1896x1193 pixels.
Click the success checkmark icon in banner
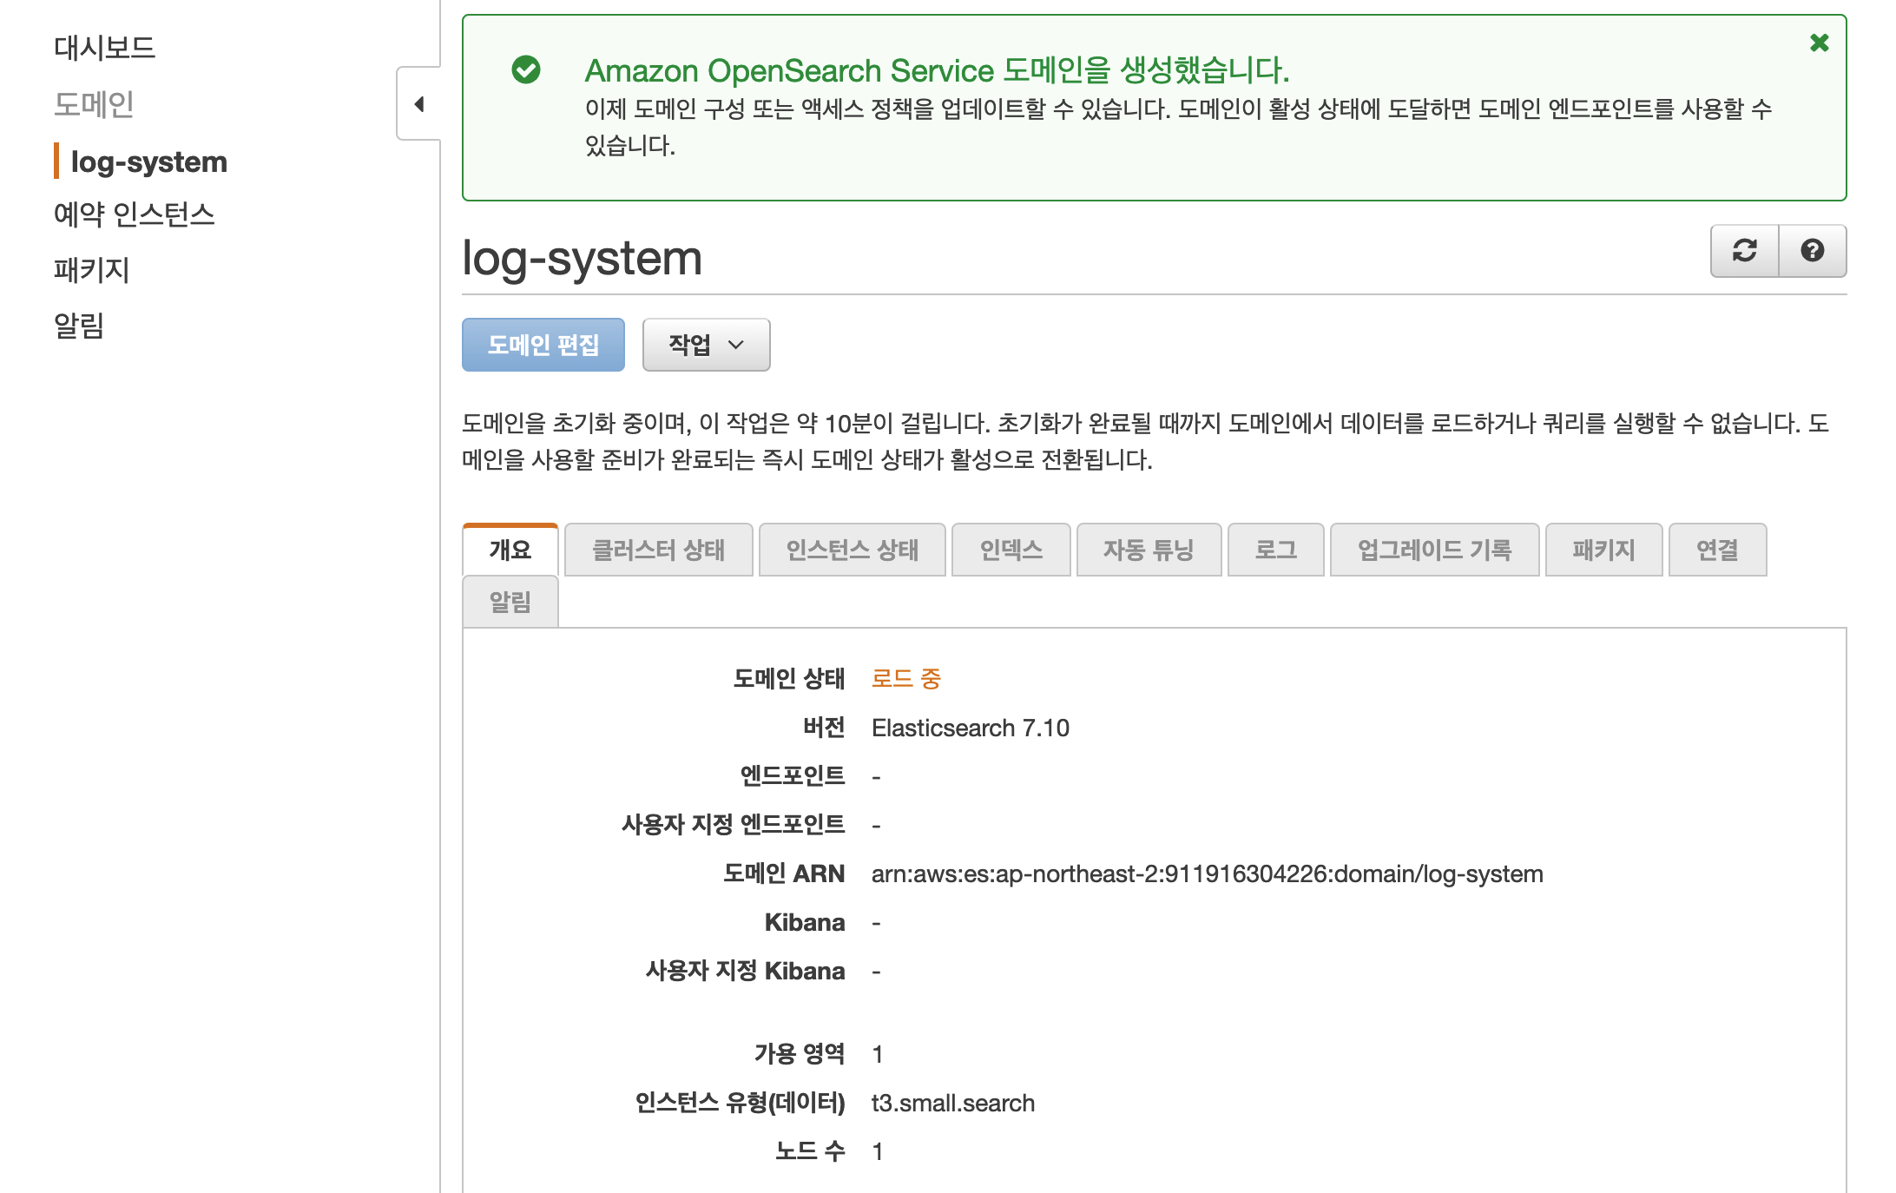tap(526, 69)
